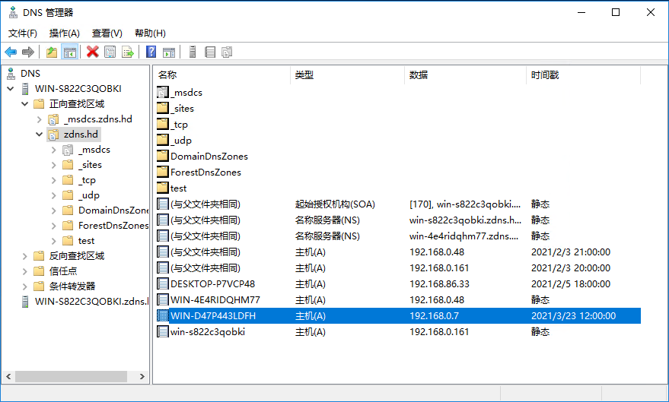Open the 查看(V) menu

(x=107, y=33)
